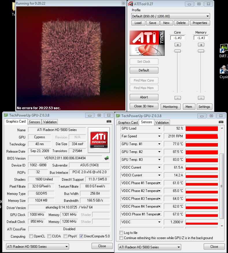
Task: Enable continue refreshing in background checkbox
Action: (x=121, y=238)
